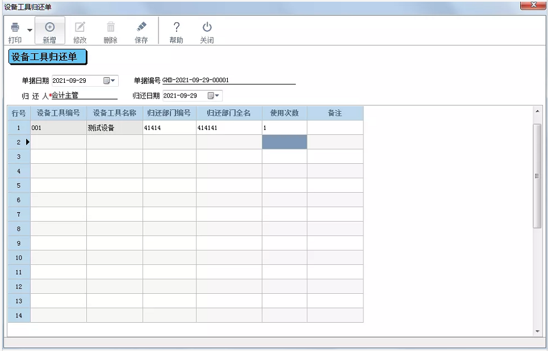
Task: Open the 单据日期 calendar dropdown
Action: [110, 81]
